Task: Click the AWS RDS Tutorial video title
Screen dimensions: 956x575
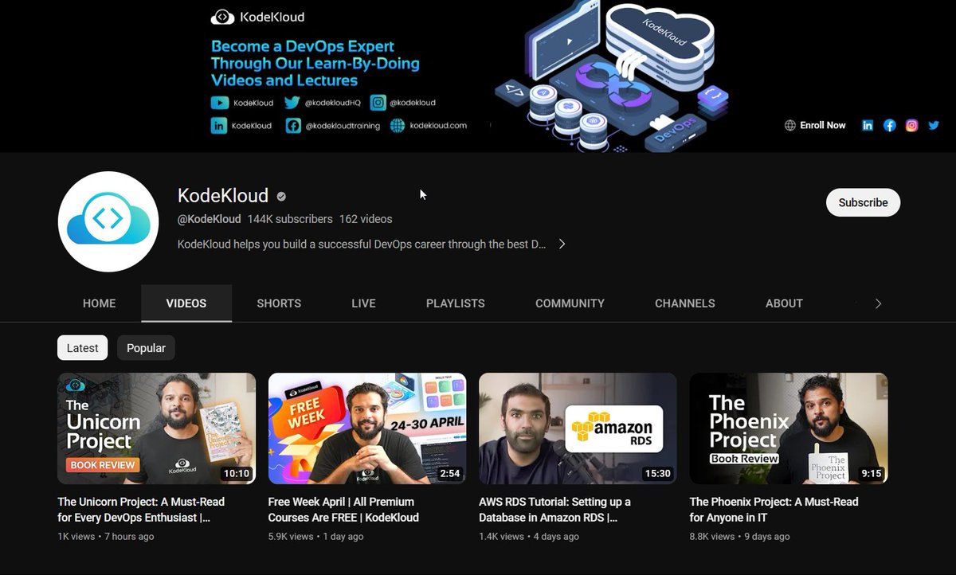Action: pos(554,510)
